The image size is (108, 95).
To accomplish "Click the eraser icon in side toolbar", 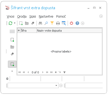I will click(x=12, y=54).
